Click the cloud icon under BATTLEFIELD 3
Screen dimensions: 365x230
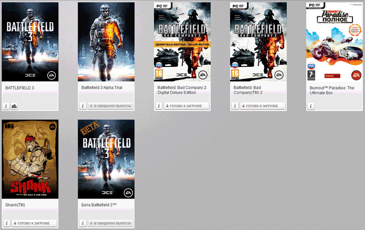(14, 106)
